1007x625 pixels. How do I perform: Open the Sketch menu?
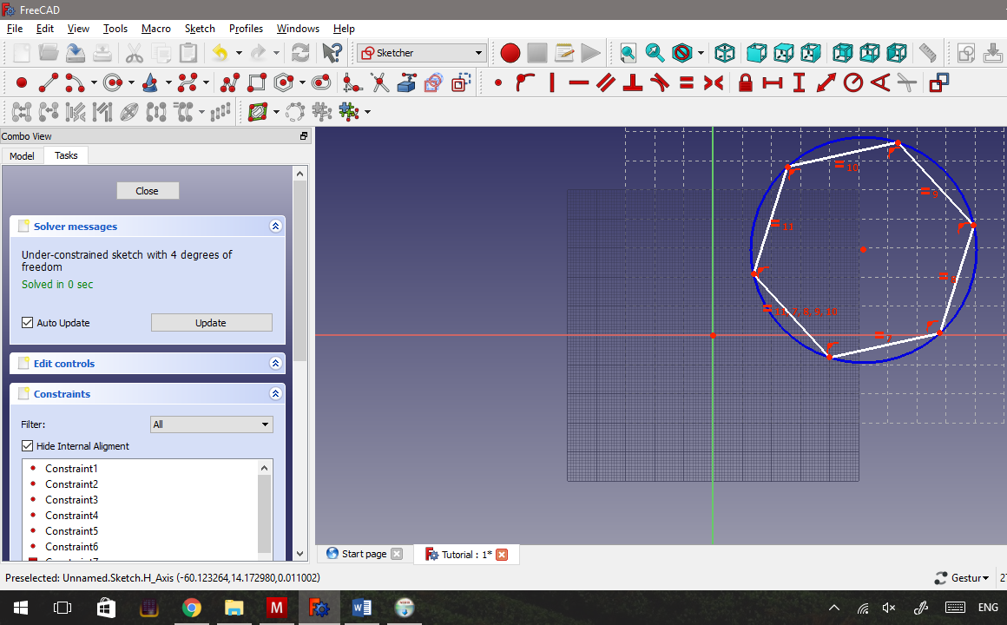200,29
